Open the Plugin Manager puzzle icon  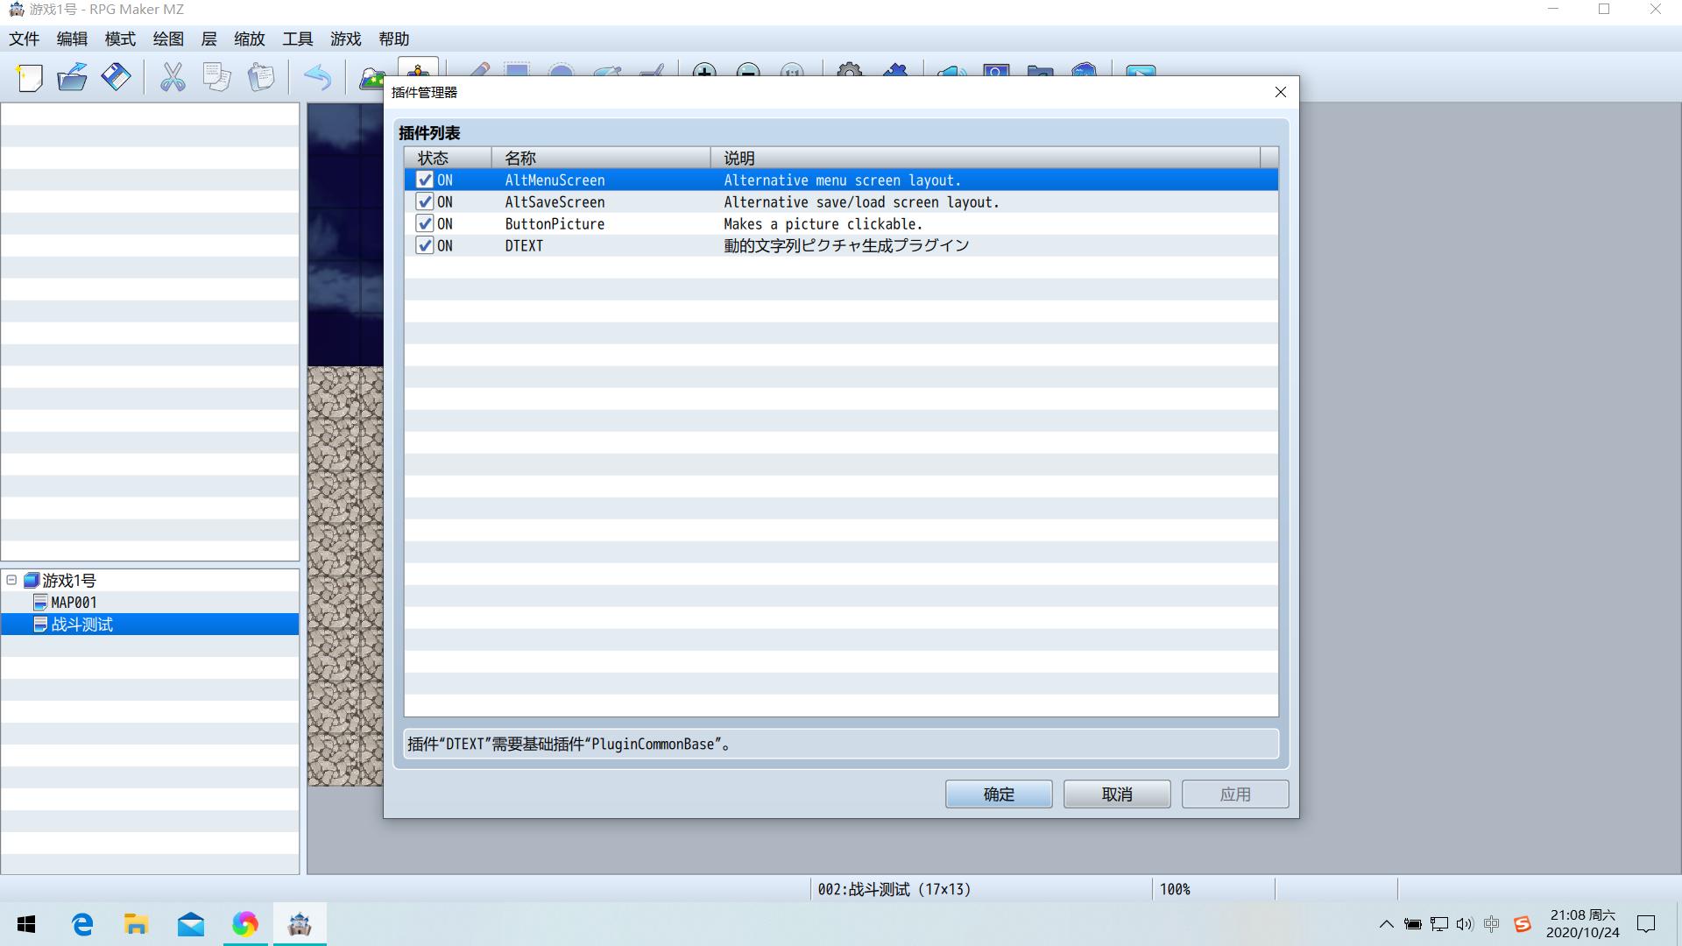click(x=894, y=70)
